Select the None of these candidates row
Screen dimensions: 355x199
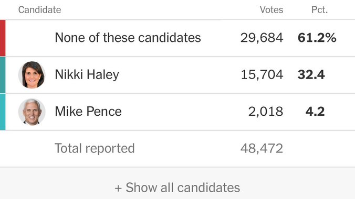[x=177, y=38]
